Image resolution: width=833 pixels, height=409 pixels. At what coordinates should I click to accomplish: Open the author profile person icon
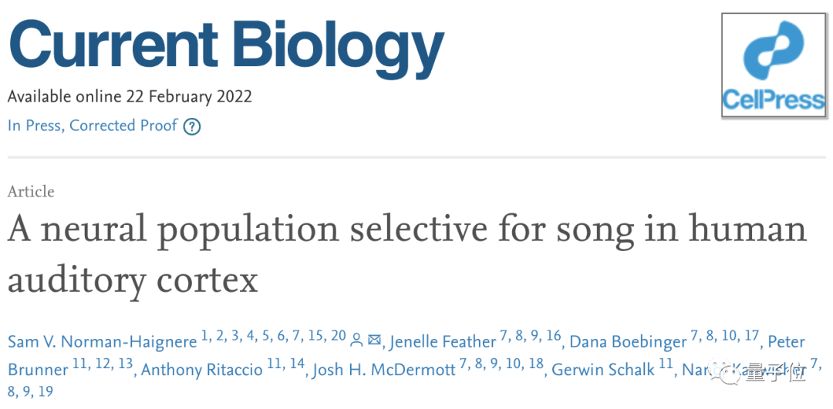356,339
